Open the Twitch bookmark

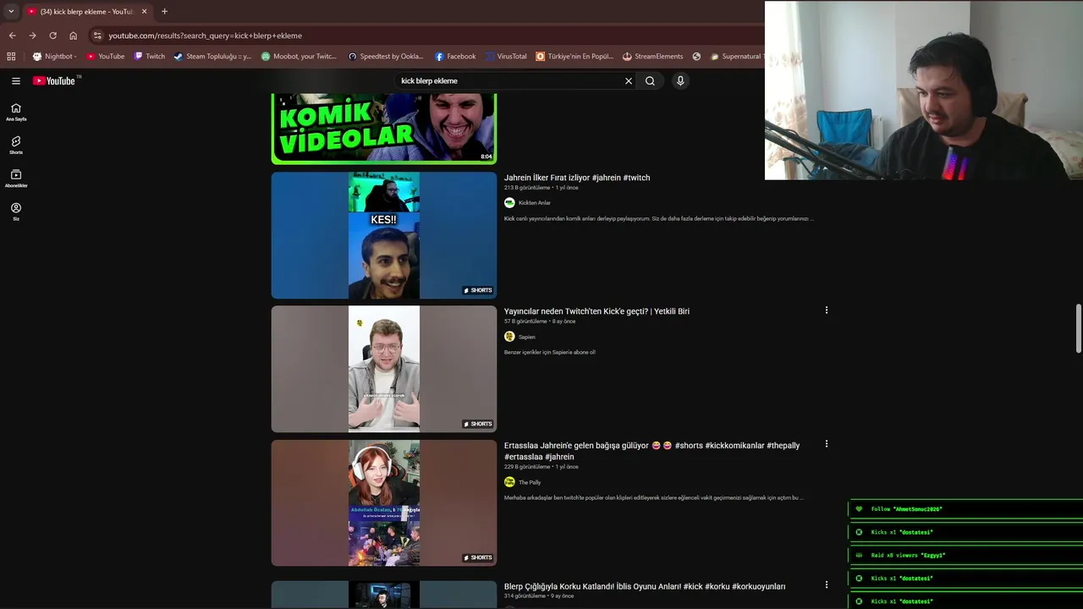(x=150, y=57)
